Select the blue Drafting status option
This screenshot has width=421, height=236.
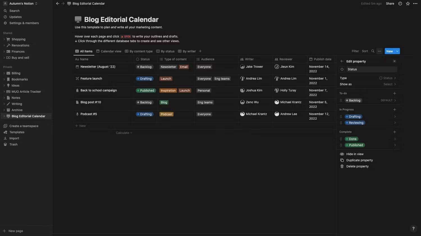[354, 117]
